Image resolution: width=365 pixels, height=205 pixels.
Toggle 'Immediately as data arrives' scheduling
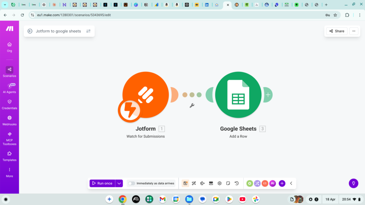tap(132, 183)
